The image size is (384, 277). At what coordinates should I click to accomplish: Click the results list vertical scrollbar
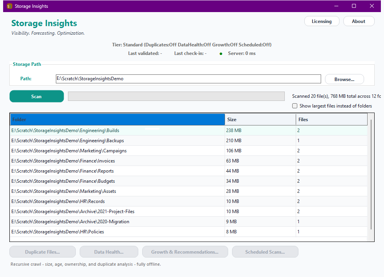371,175
